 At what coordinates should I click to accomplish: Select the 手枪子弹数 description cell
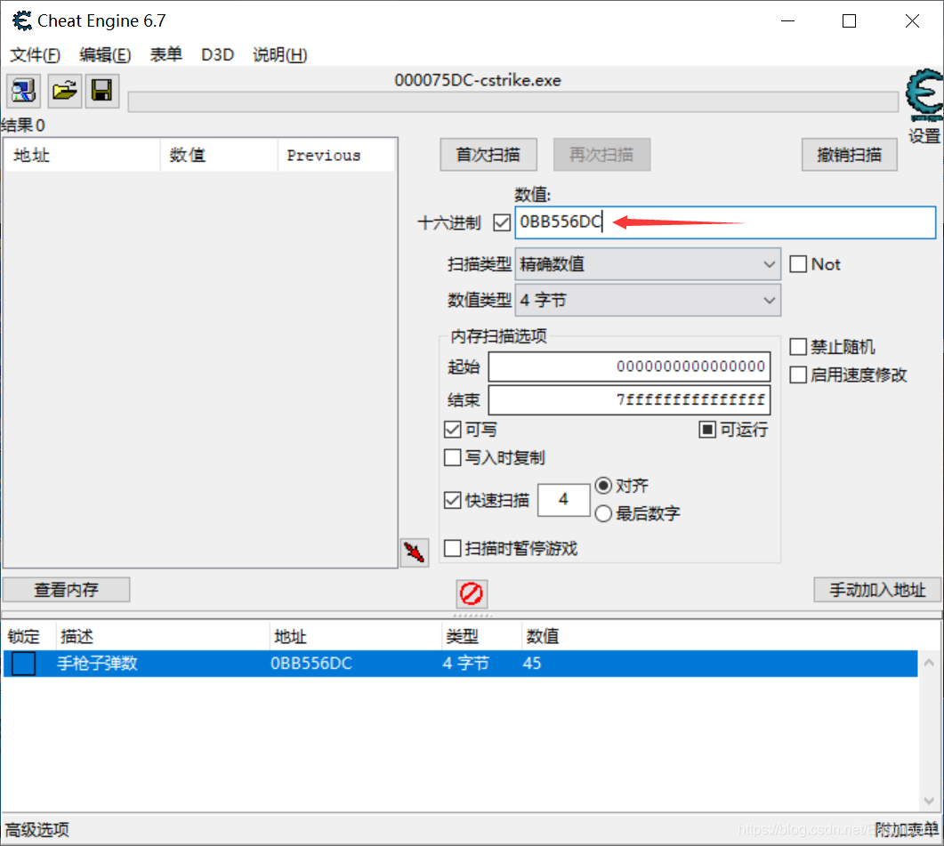click(x=98, y=664)
